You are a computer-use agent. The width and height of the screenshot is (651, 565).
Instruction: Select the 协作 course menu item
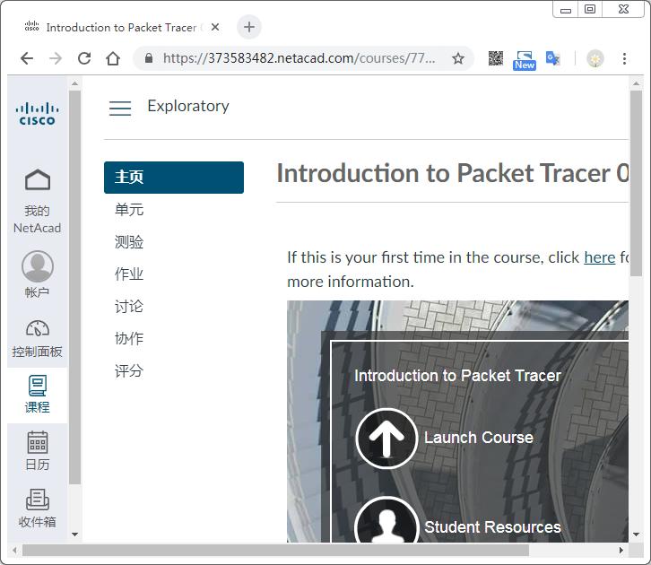[129, 339]
